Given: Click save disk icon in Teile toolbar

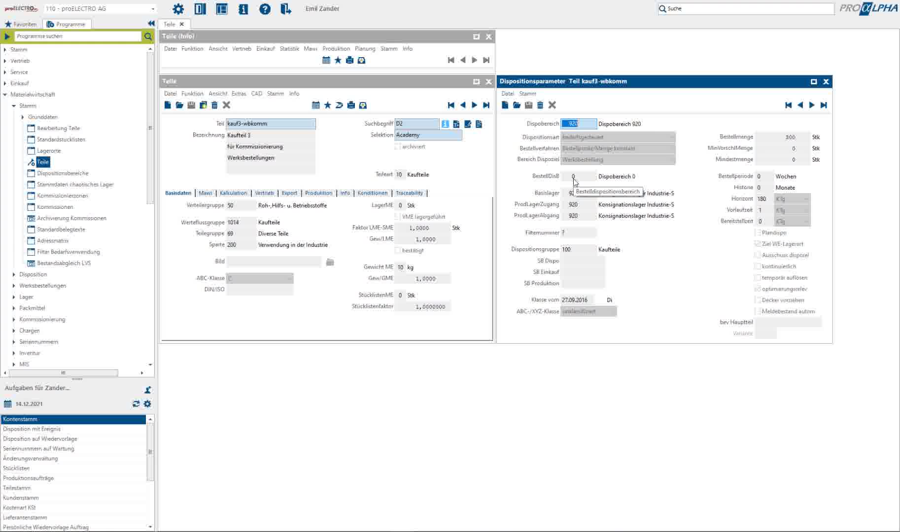Looking at the screenshot, I should (191, 105).
